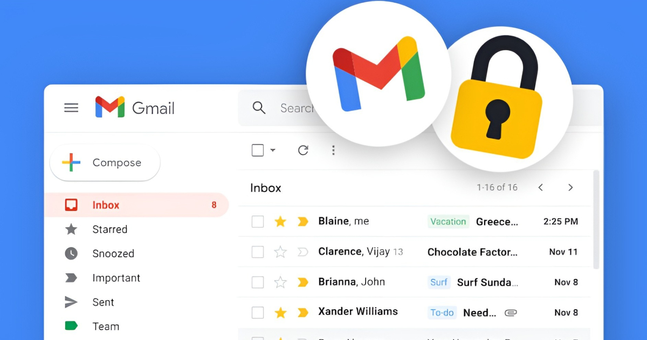Go to previous page of emails
The image size is (647, 340).
[540, 187]
